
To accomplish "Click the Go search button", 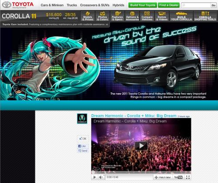I will [x=213, y=5].
